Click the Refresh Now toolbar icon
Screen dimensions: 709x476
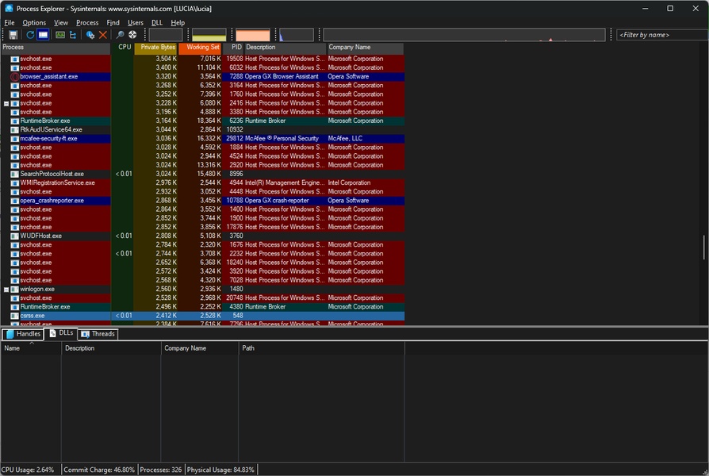(30, 35)
